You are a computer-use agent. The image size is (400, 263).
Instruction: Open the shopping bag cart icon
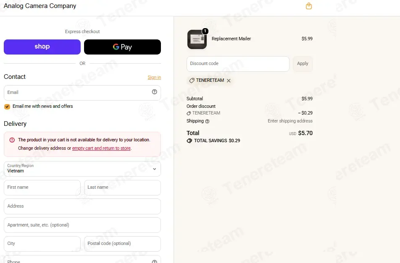click(x=309, y=6)
